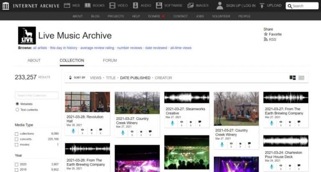Screen dimensions: 321x172
Task: Click reviews icon on Steamworks Creative card
Action: tap(200, 122)
